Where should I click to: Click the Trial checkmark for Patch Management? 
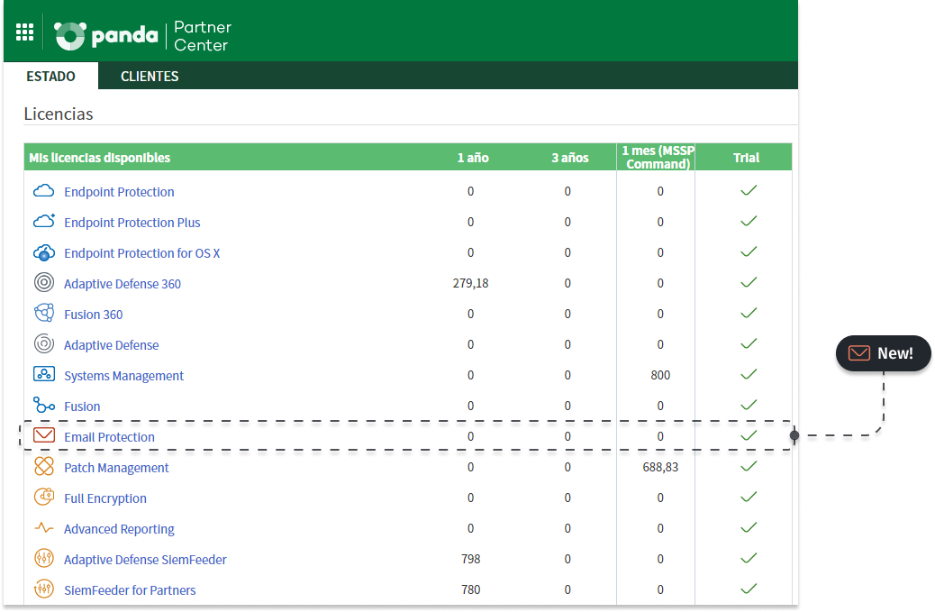coord(749,466)
